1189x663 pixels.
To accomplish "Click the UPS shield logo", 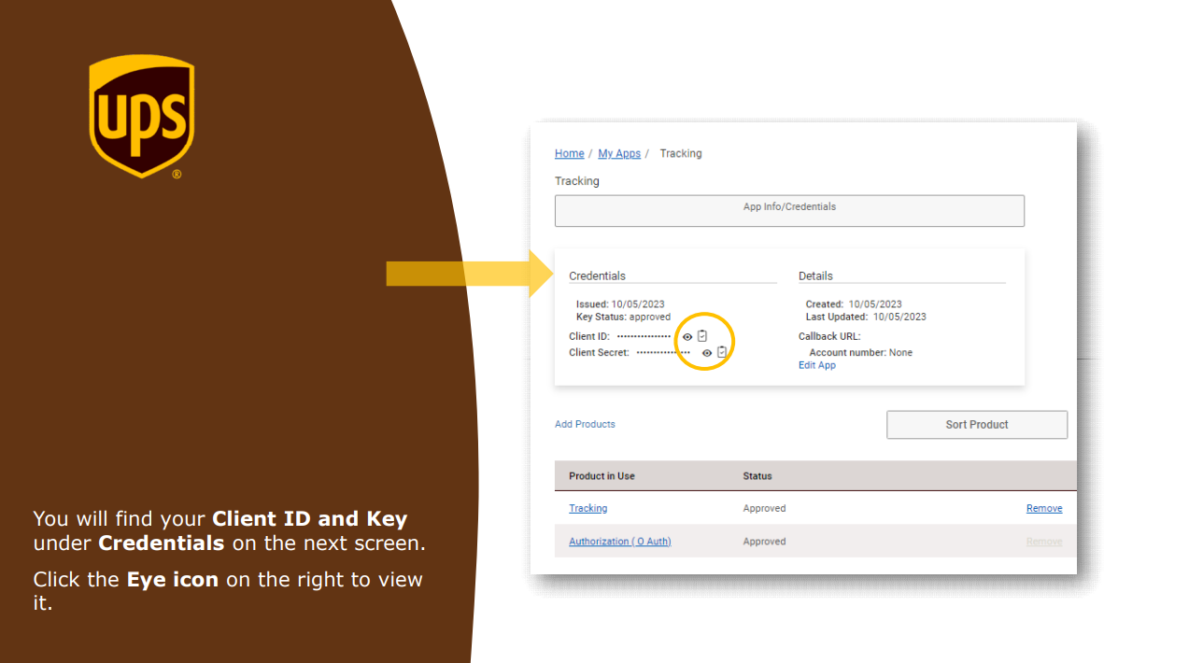I will pyautogui.click(x=142, y=116).
